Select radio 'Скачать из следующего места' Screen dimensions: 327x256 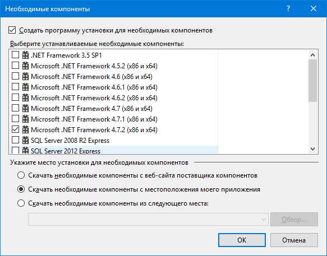point(21,203)
